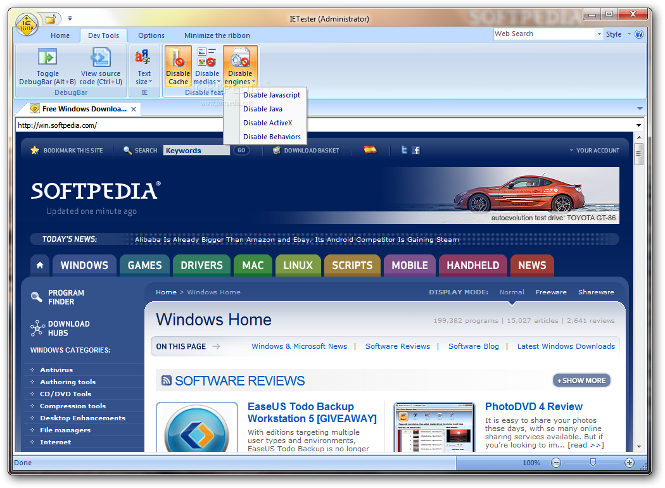Screen dimensions: 665x488
Task: Click the Web Search input field
Action: [x=545, y=34]
